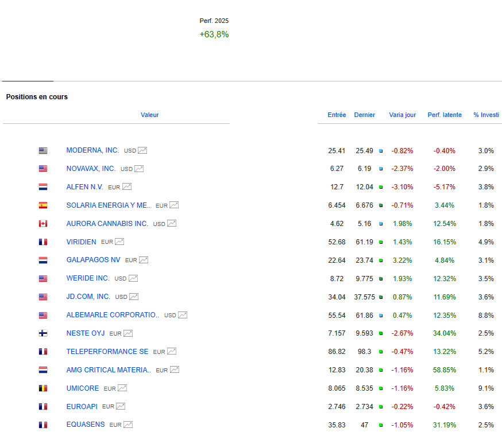Open the NESTE OYJ stock link
Viewport: 502px width, 436px height.
coord(86,333)
